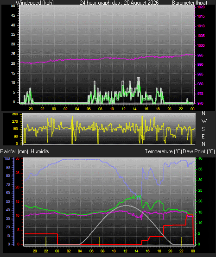This screenshot has width=216, height=257.
Task: Click the "Barometer (hpa)" heading
Action: (190, 3)
